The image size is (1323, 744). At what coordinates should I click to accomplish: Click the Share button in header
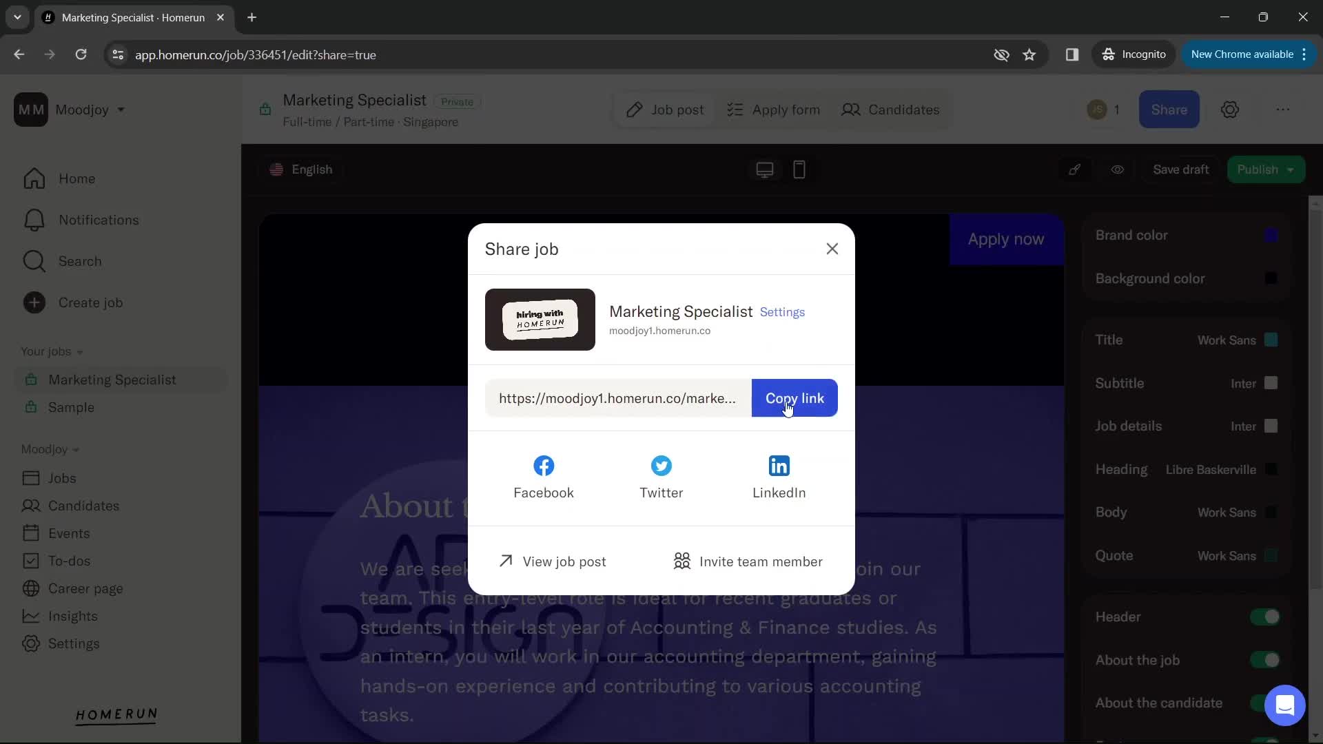click(1169, 110)
